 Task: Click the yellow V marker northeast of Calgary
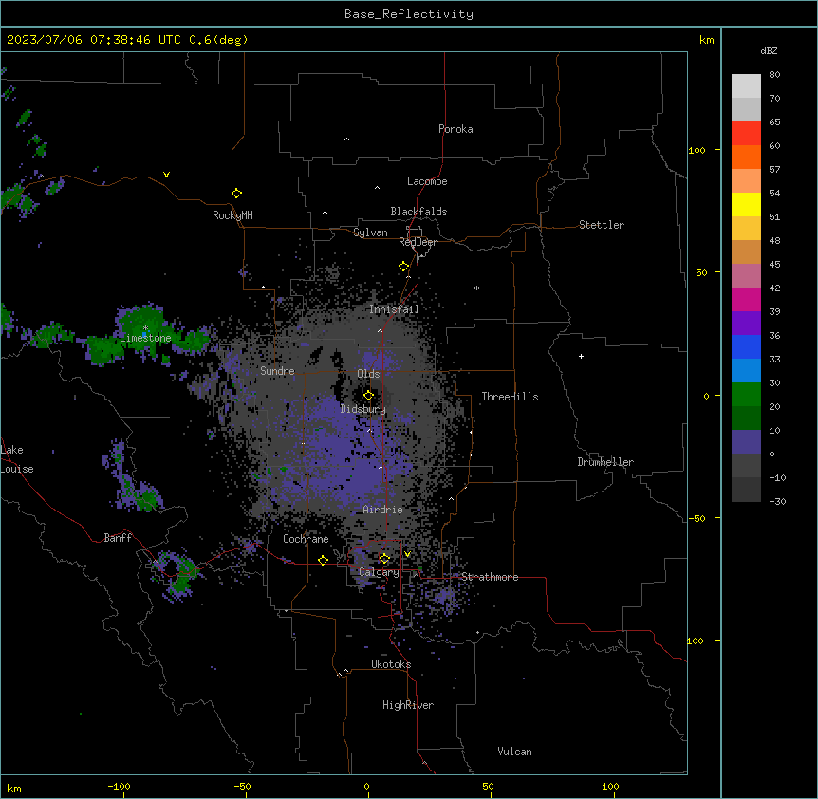point(407,554)
